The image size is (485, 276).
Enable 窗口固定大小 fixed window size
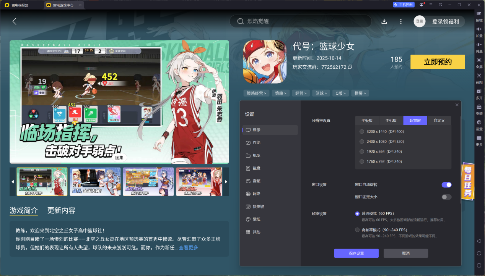446,197
